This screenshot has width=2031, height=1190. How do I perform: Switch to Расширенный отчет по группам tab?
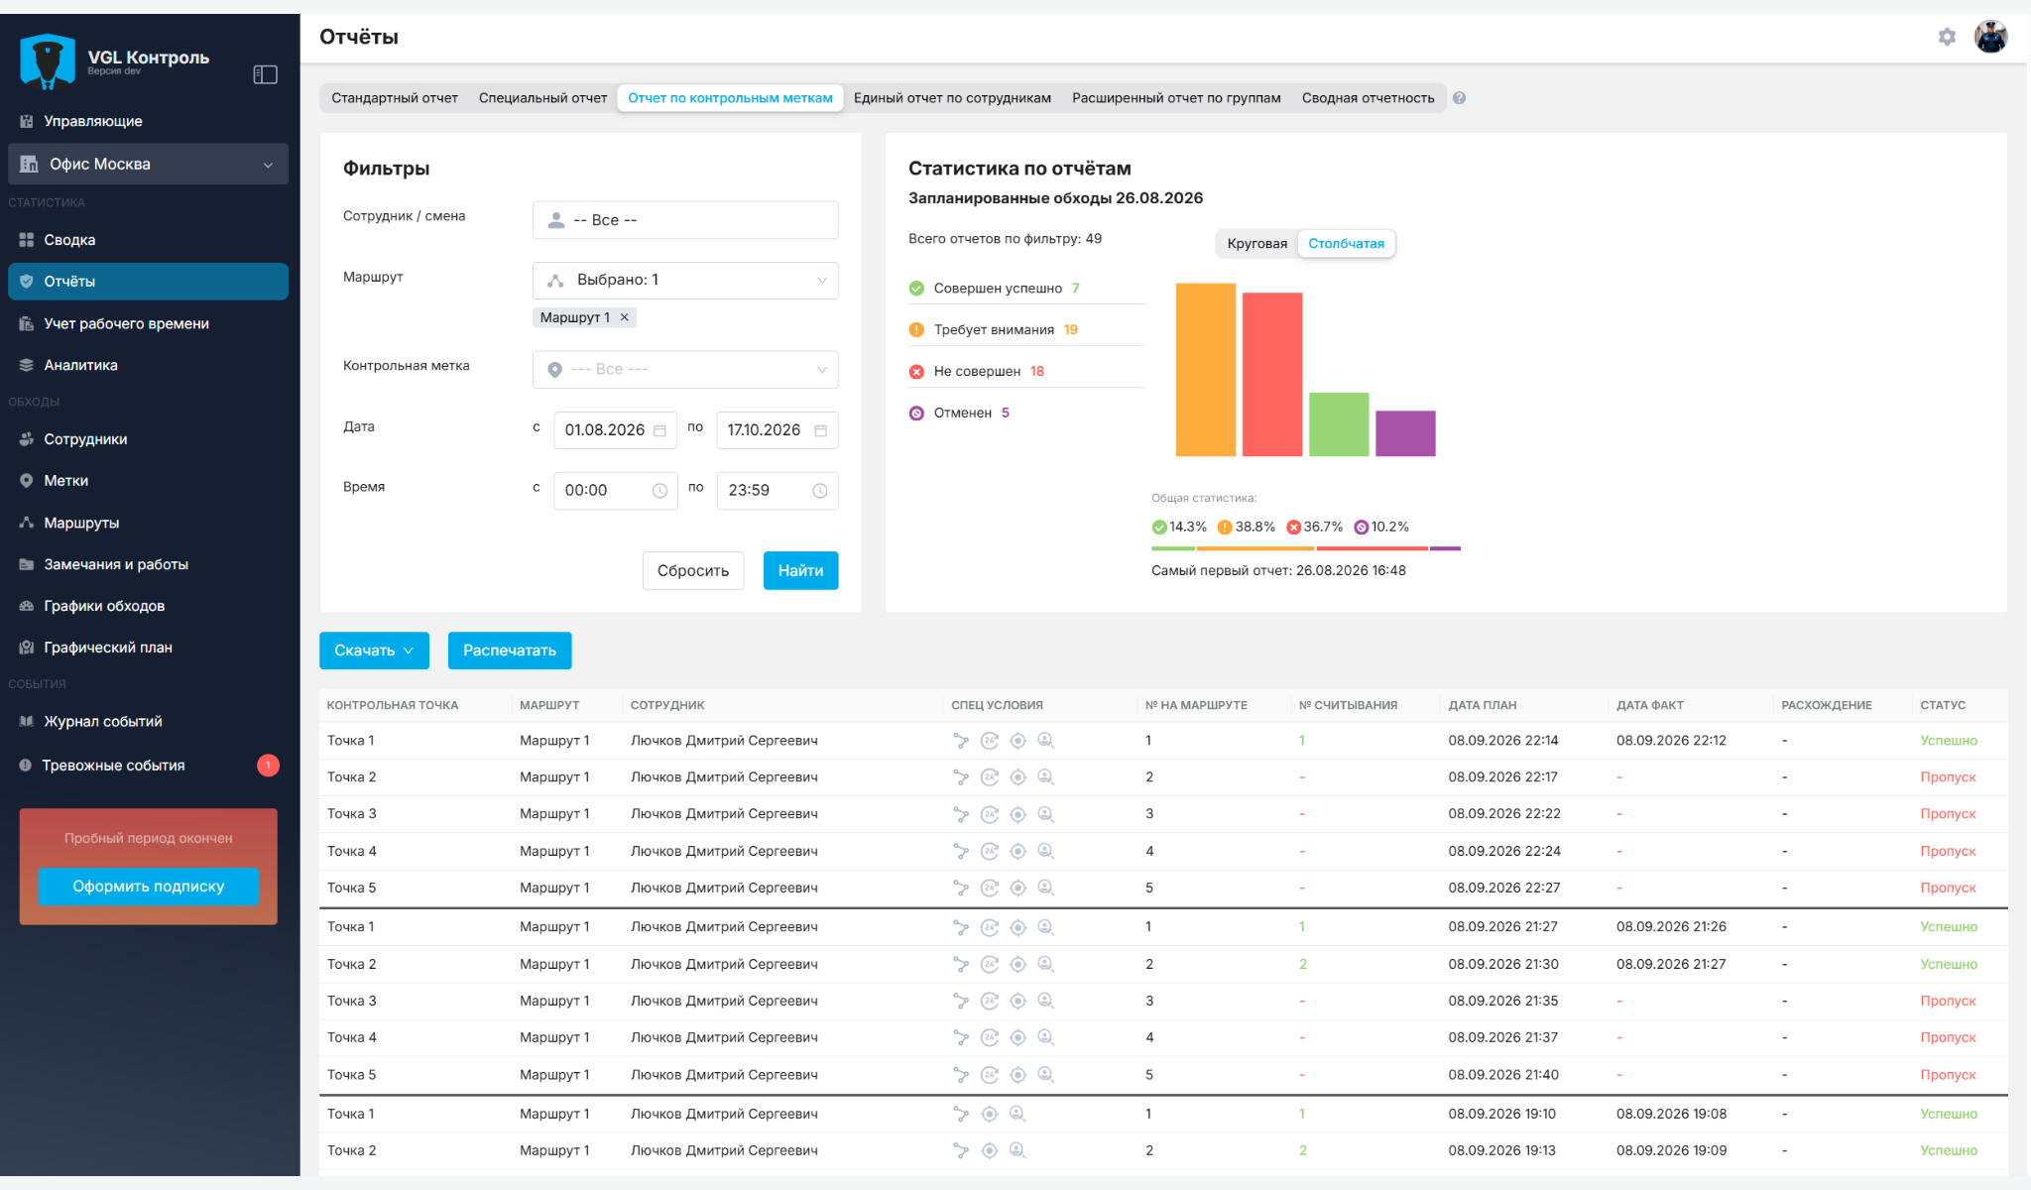(x=1176, y=98)
